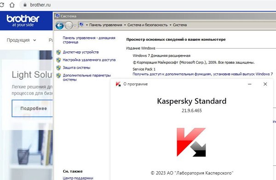Screen dimensions: 276x180
Task: Click the large Kaspersky logo image
Action: point(191,142)
